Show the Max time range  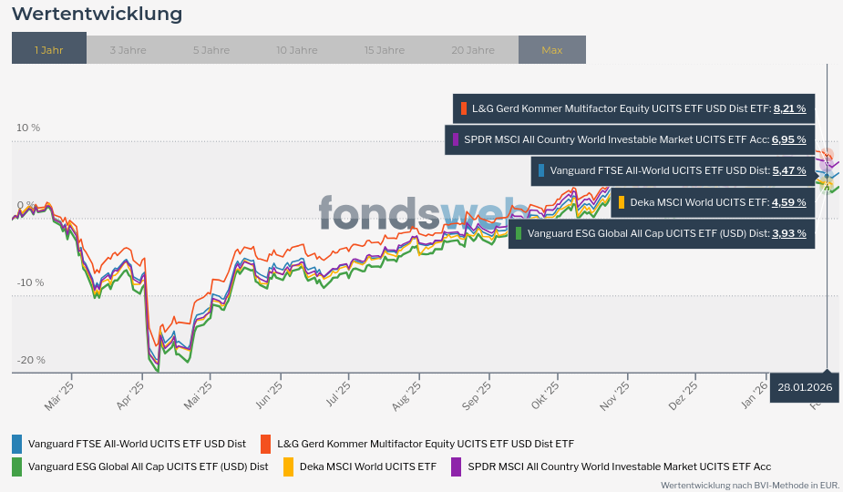[x=552, y=50]
